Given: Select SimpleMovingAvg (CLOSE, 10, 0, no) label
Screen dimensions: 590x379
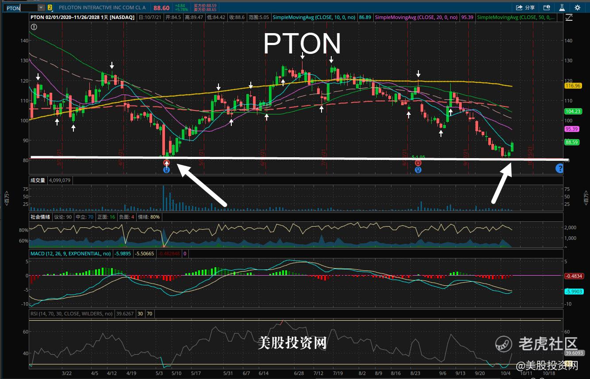Looking at the screenshot, I should [x=315, y=18].
